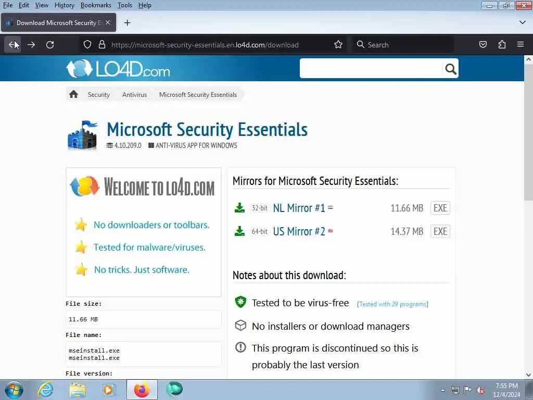Click the browser address bar URL
The height and width of the screenshot is (400, 533).
coord(205,45)
